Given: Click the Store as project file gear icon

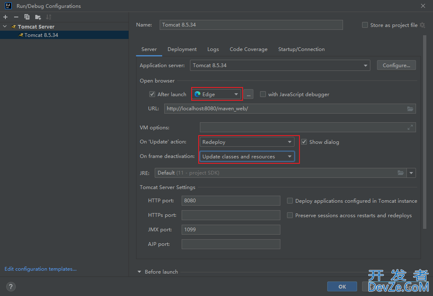Looking at the screenshot, I should (x=423, y=25).
